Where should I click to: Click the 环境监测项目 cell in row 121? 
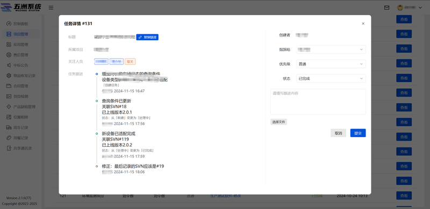(x=93, y=196)
